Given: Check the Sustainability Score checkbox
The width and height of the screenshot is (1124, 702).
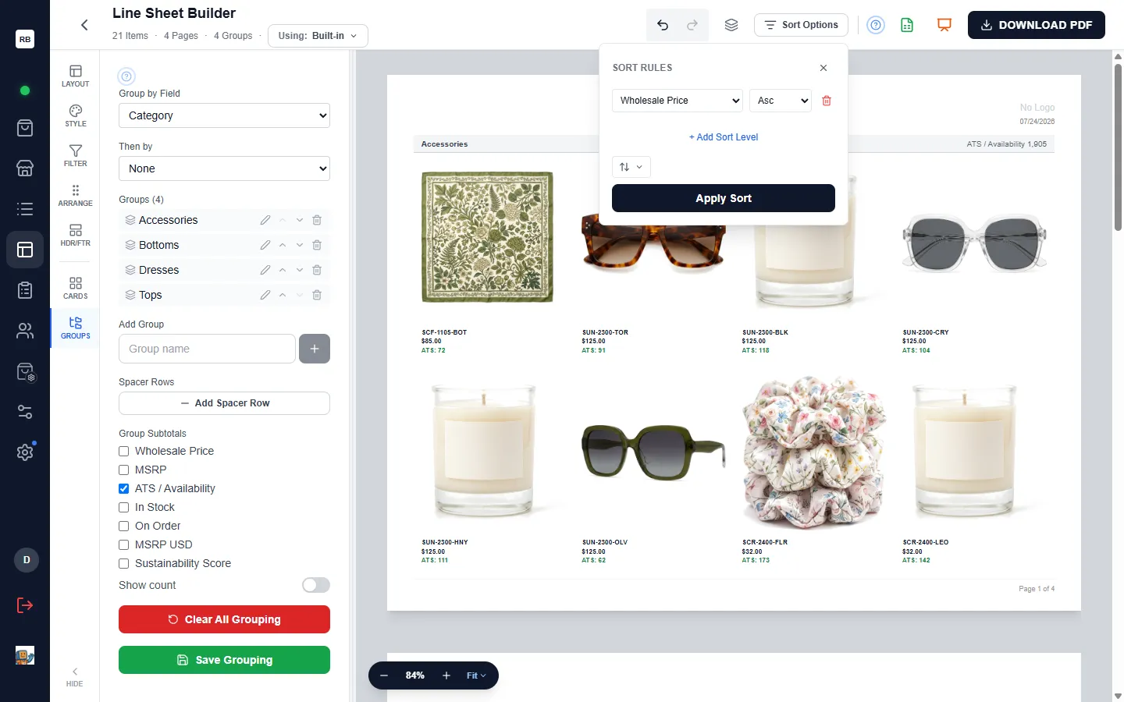Looking at the screenshot, I should 123,563.
